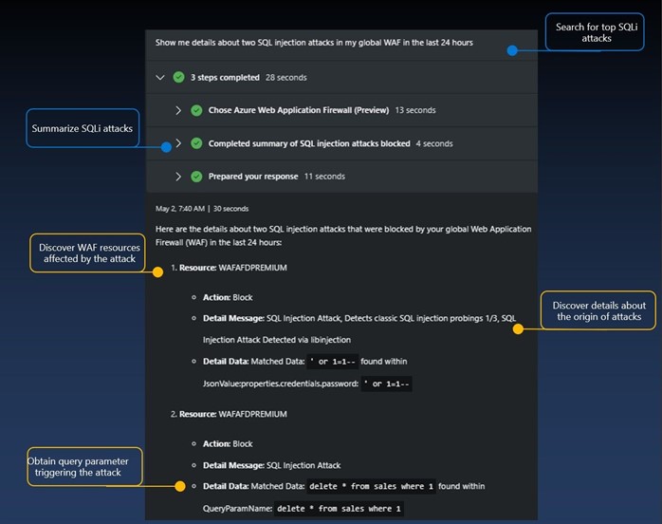This screenshot has height=524, width=662.
Task: Click green check beside 'Prepared your response'
Action: tap(196, 177)
